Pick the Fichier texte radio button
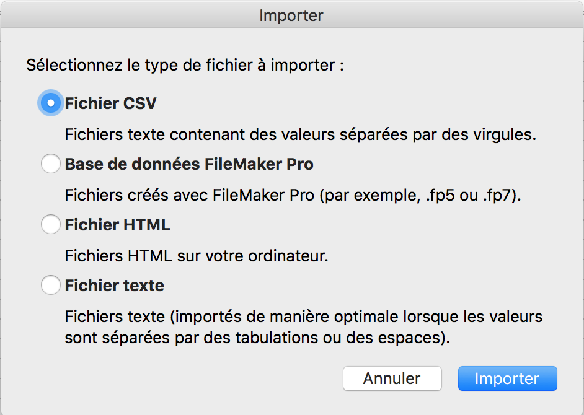The image size is (584, 415). point(51,286)
